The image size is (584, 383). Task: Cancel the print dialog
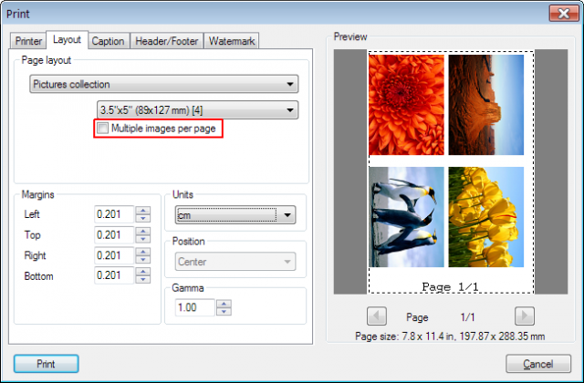coord(538,364)
